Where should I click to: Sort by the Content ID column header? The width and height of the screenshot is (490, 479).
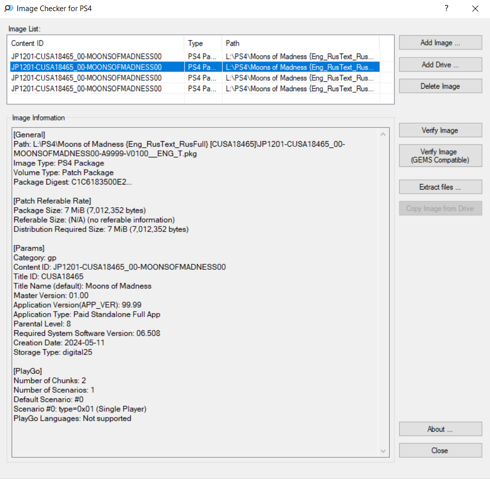coord(96,43)
